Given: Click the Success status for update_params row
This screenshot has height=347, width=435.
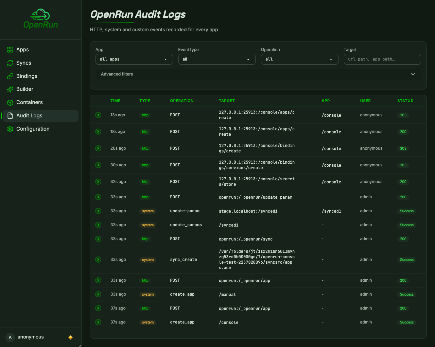Looking at the screenshot, I should pos(407,225).
